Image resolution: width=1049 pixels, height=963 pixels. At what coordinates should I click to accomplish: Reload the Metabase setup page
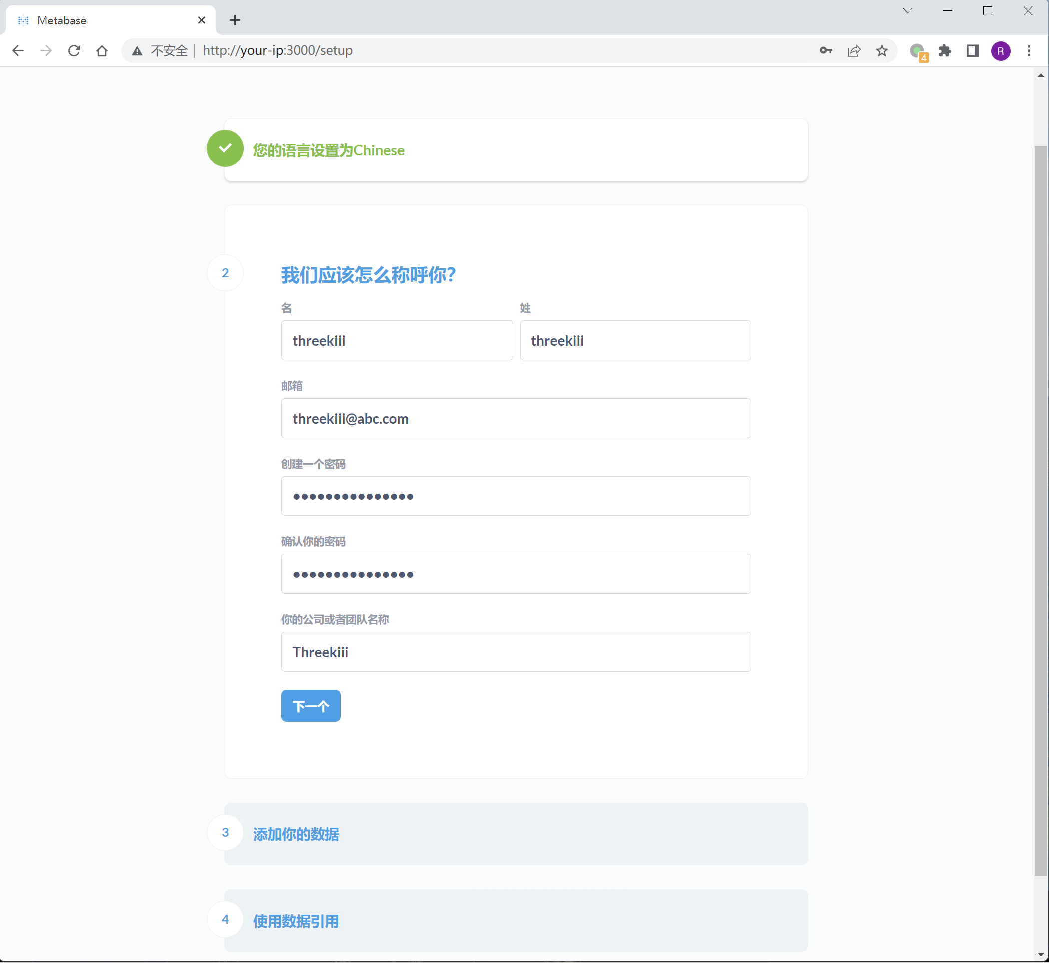point(74,50)
